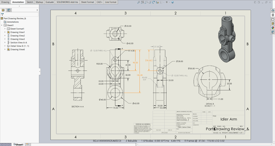Viewport: 275px width, 146px height.
Task: Select Part Drawing Review_& root item
Action: (15, 18)
